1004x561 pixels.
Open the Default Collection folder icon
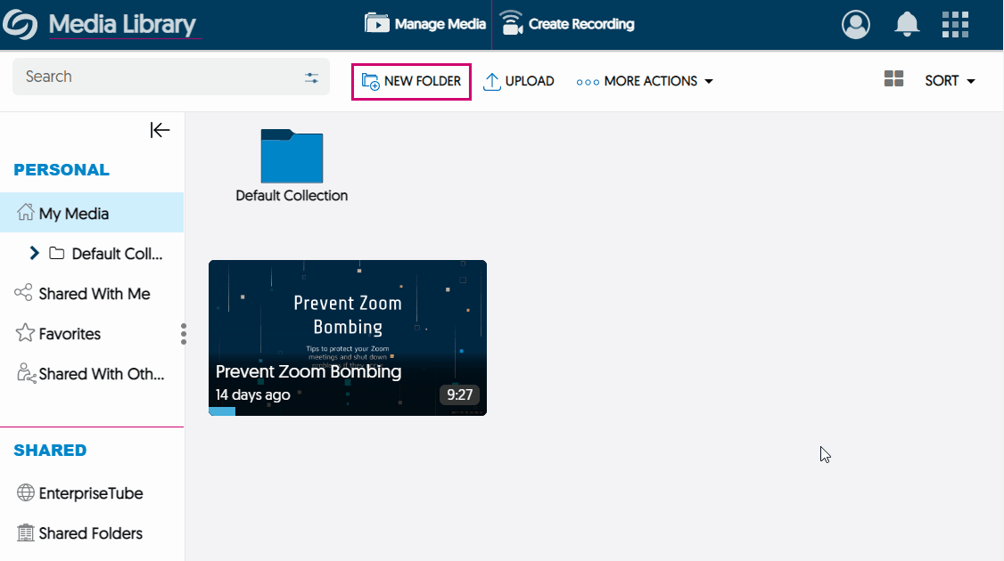292,157
